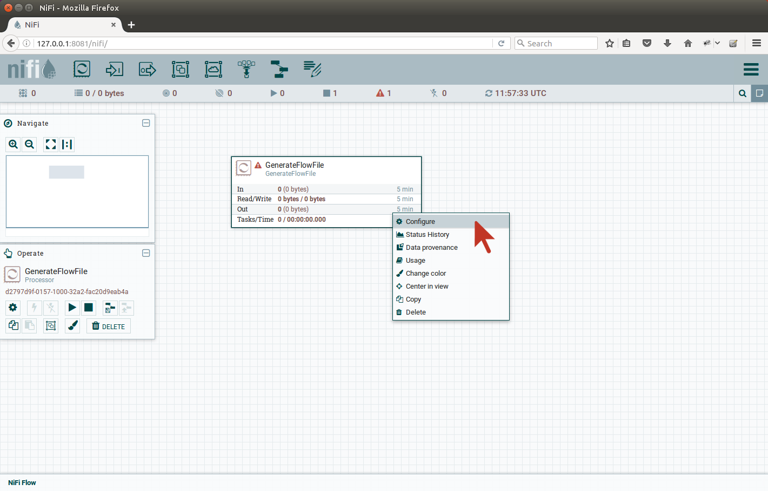
Task: Click the Input Port toolbar icon
Action: [x=115, y=69]
